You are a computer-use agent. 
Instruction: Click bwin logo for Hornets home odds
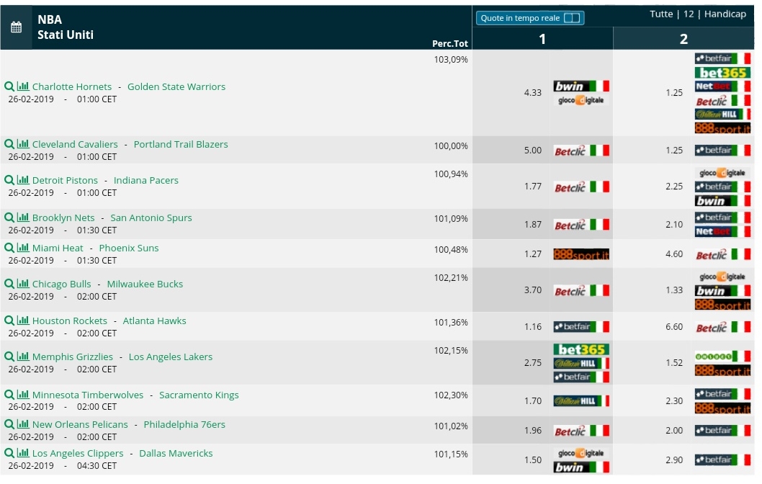pos(581,86)
